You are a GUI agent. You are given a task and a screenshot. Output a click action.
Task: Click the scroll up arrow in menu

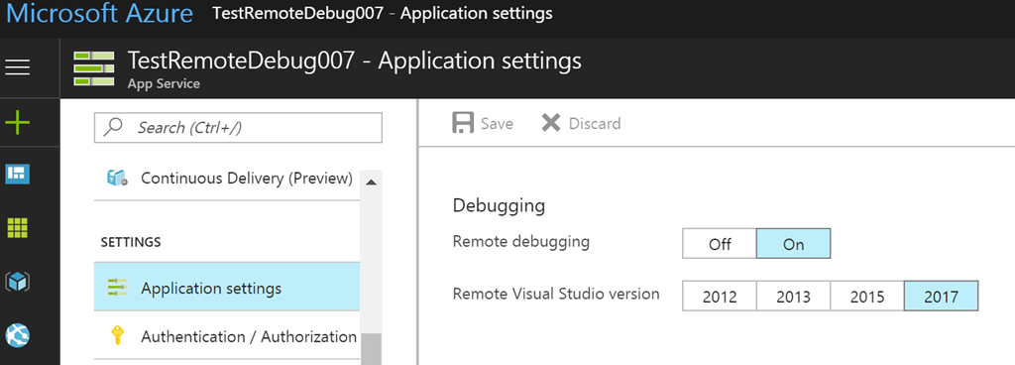tap(371, 182)
